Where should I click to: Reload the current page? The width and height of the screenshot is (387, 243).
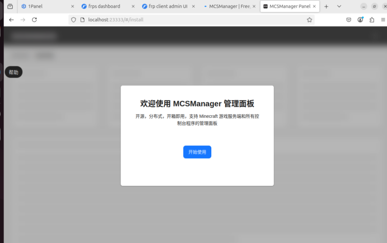coord(34,20)
